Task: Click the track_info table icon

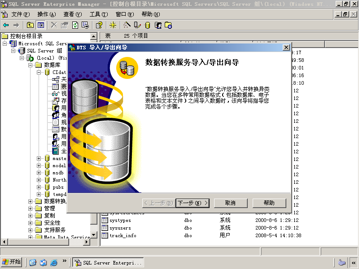Action: pyautogui.click(x=105, y=235)
